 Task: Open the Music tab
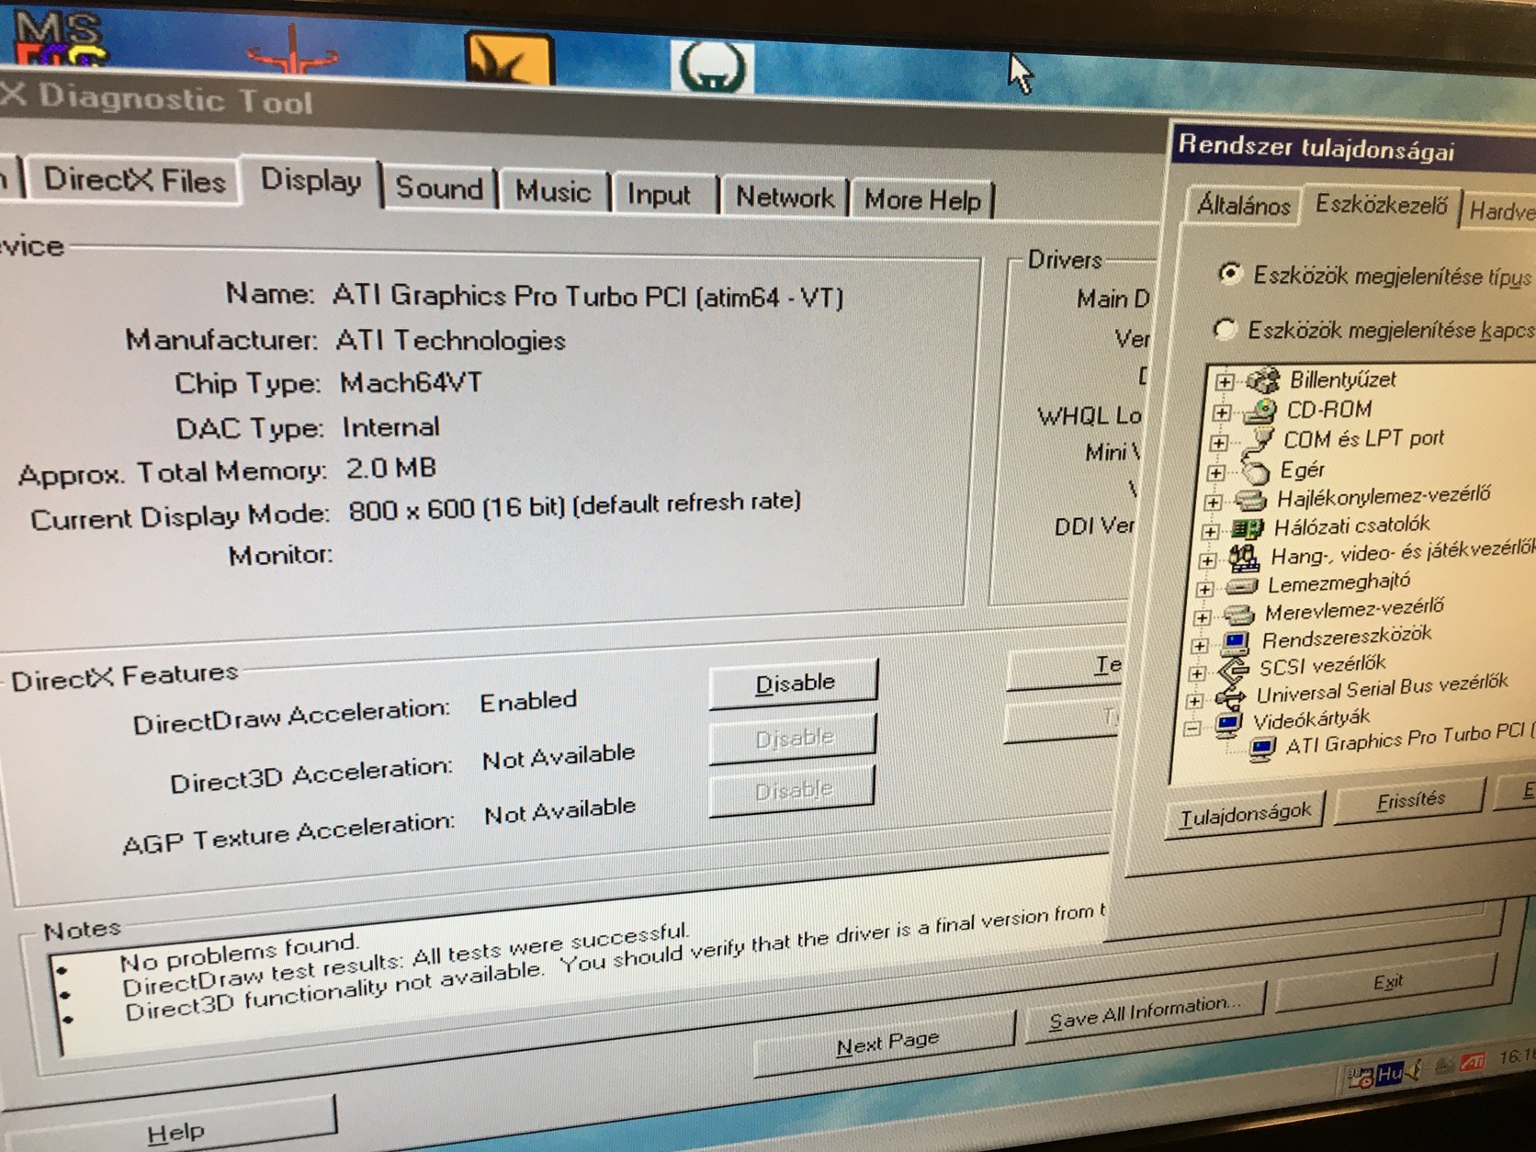point(552,192)
